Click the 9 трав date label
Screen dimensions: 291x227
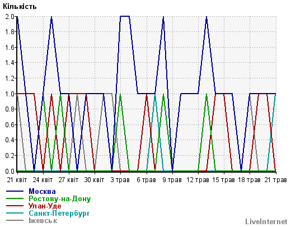click(x=172, y=180)
